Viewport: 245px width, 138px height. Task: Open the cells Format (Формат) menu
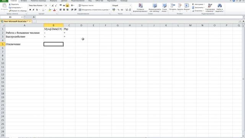pos(186,7)
